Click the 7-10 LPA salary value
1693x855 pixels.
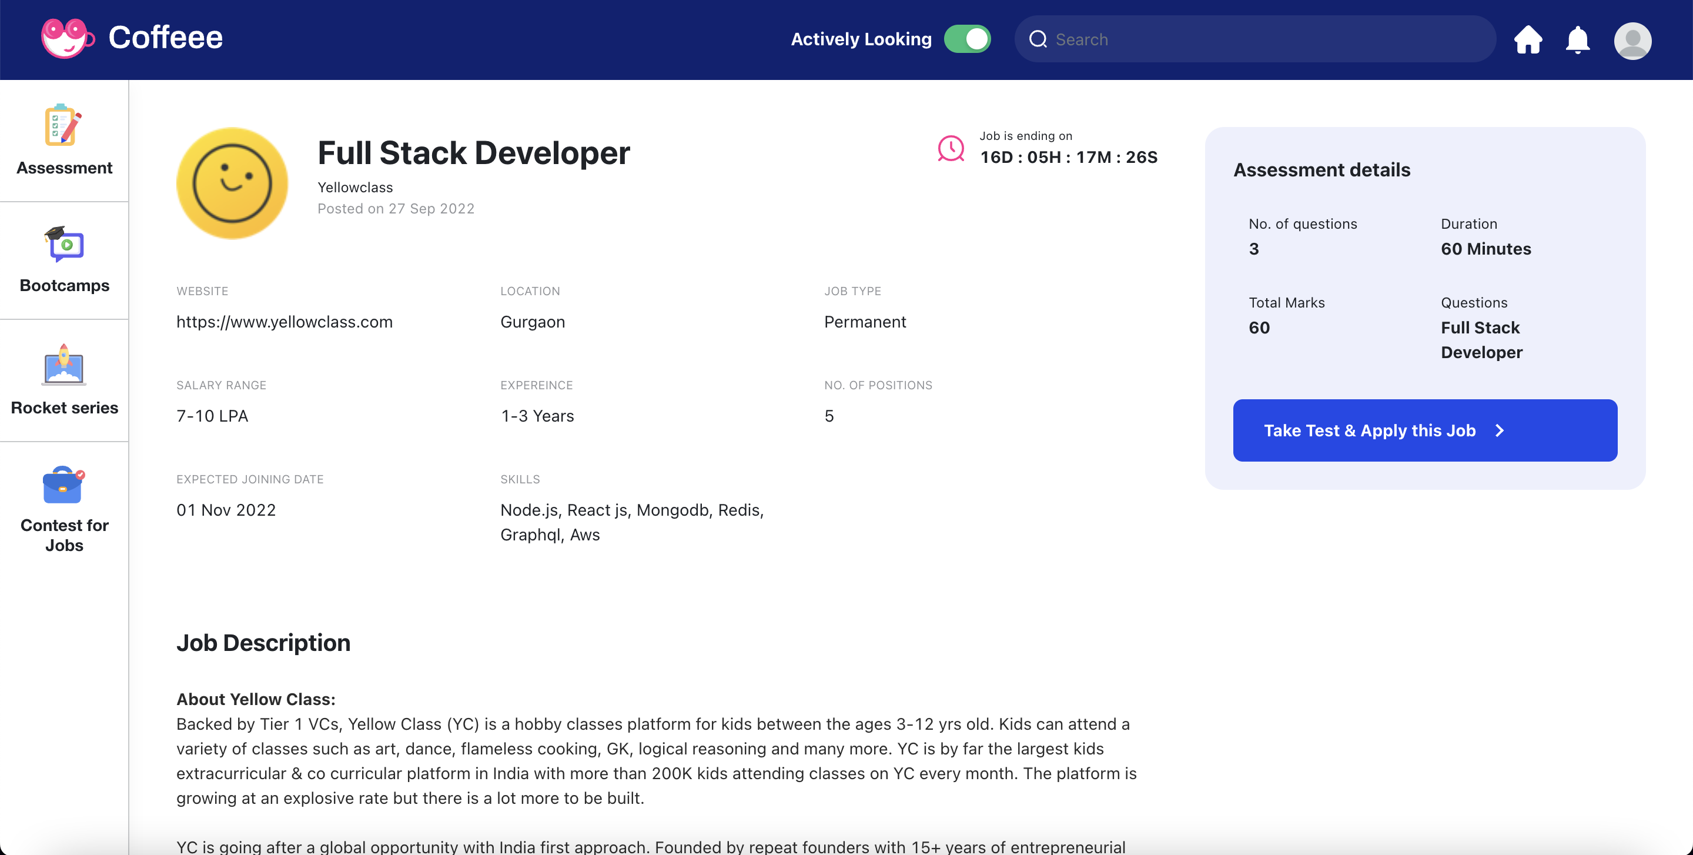(212, 417)
